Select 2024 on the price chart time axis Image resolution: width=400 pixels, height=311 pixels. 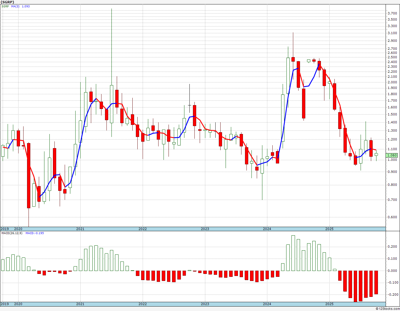click(x=267, y=229)
